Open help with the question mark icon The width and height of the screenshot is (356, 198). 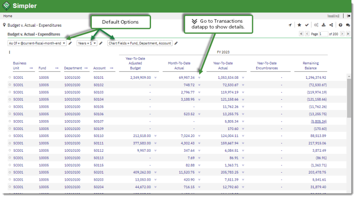click(340, 25)
